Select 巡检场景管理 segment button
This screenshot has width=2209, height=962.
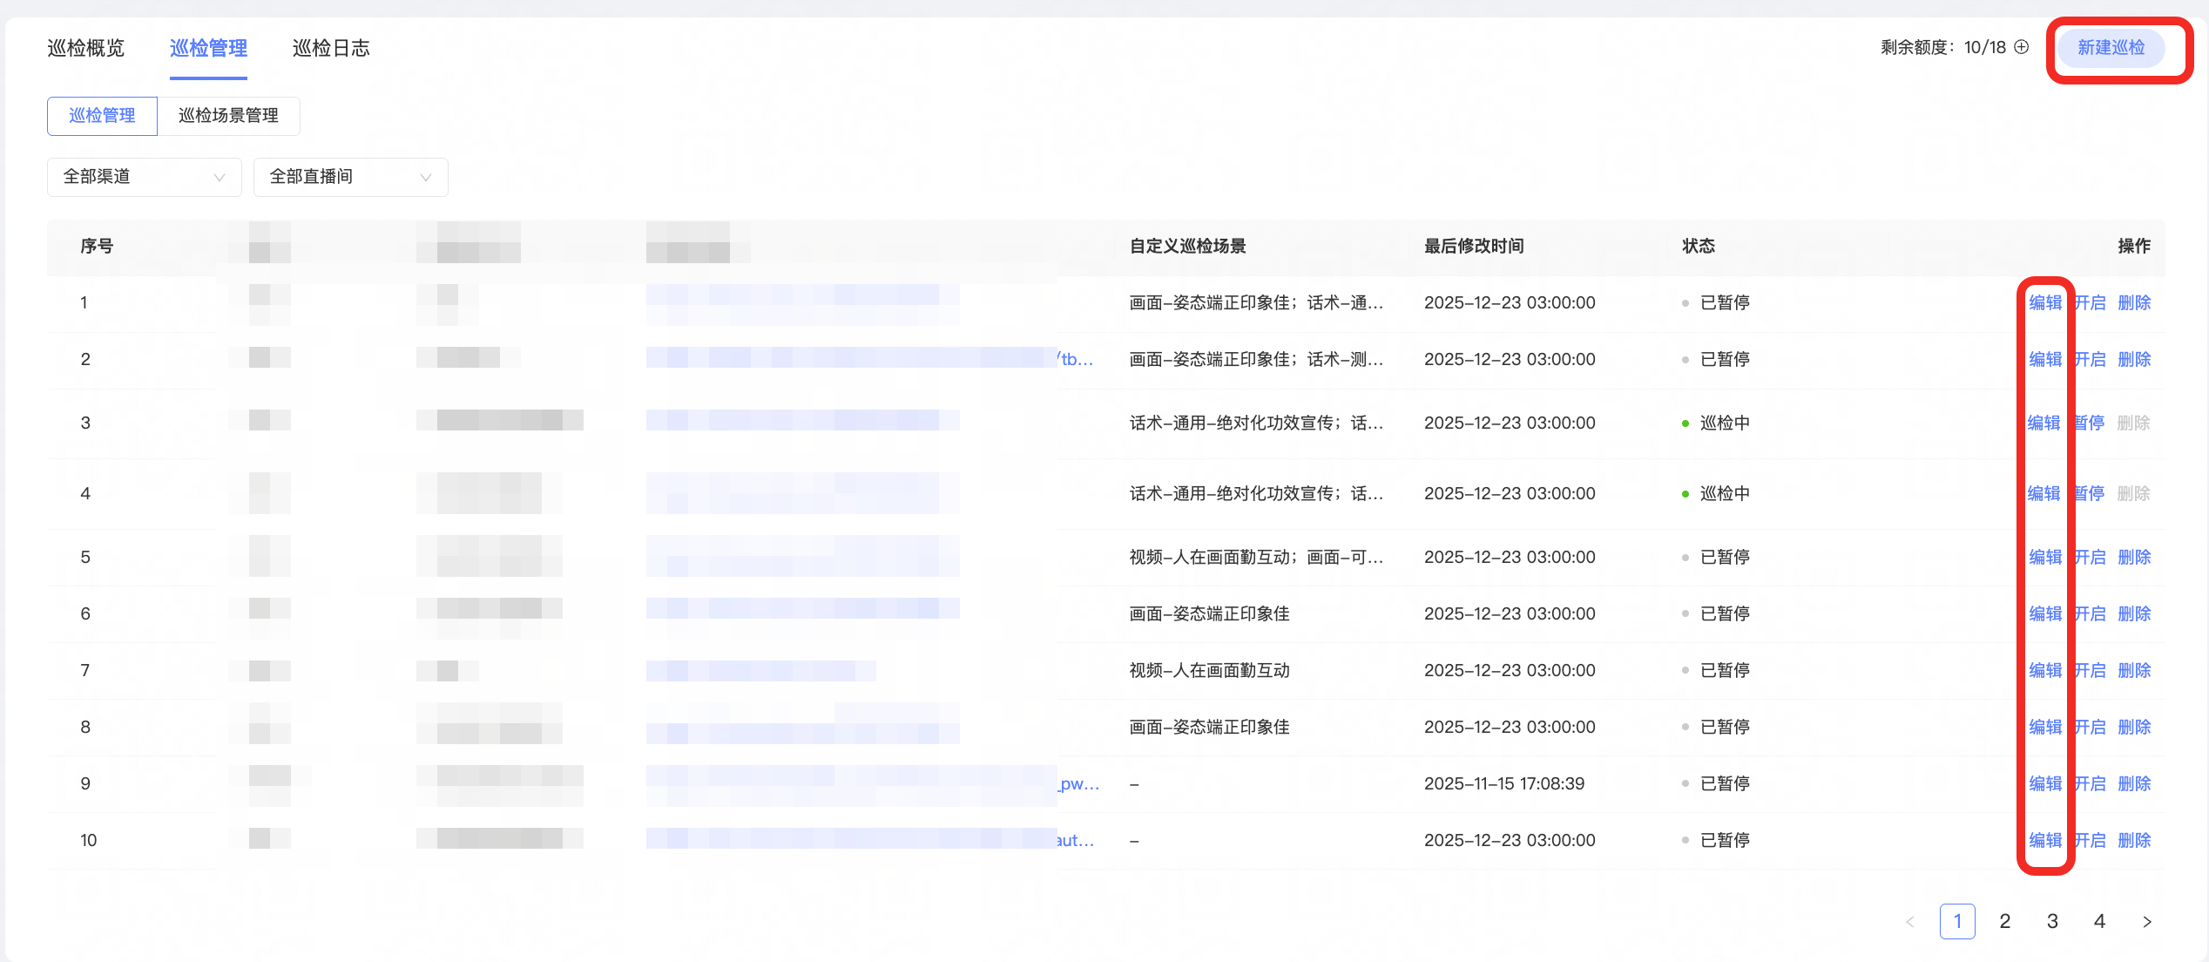click(228, 116)
